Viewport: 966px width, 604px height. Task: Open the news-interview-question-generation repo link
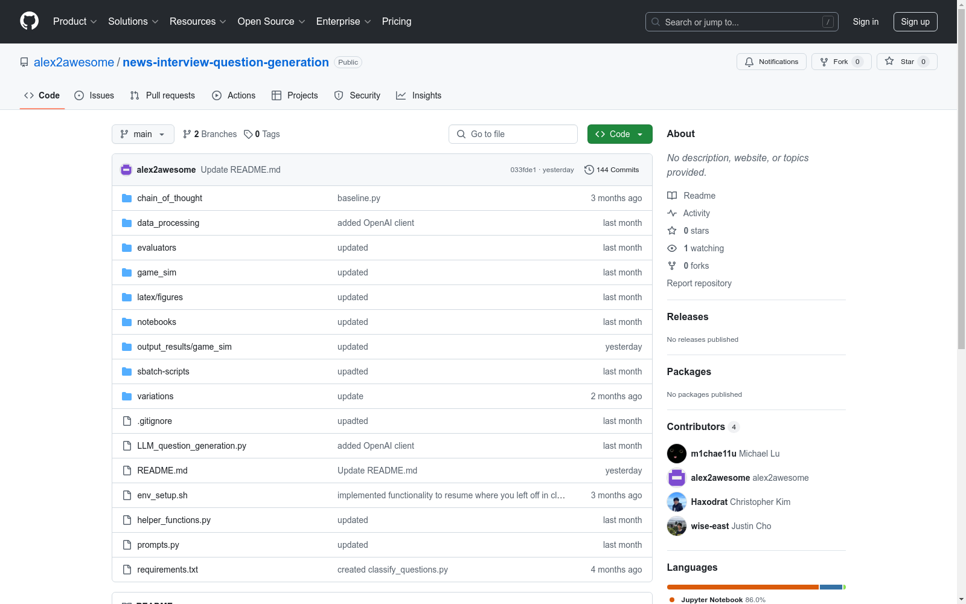[226, 62]
